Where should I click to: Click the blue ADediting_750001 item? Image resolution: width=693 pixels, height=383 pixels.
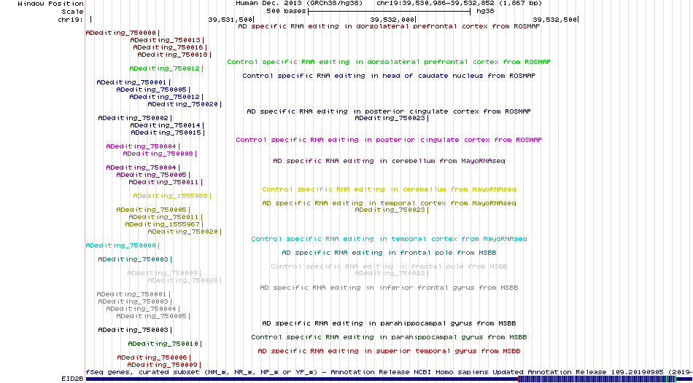(x=133, y=82)
